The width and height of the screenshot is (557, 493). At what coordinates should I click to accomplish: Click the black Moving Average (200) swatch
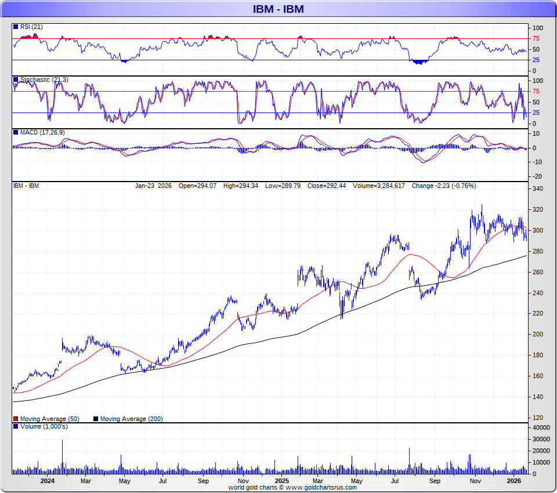click(x=96, y=419)
